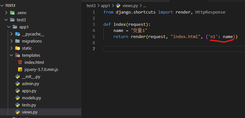This screenshot has width=245, height=118.
Task: Click the Python icon beside models.py
Action: 17,98
